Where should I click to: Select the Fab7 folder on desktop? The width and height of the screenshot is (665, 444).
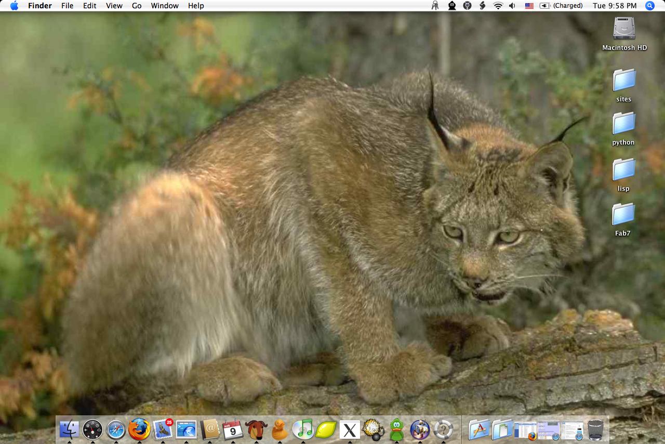(x=623, y=214)
